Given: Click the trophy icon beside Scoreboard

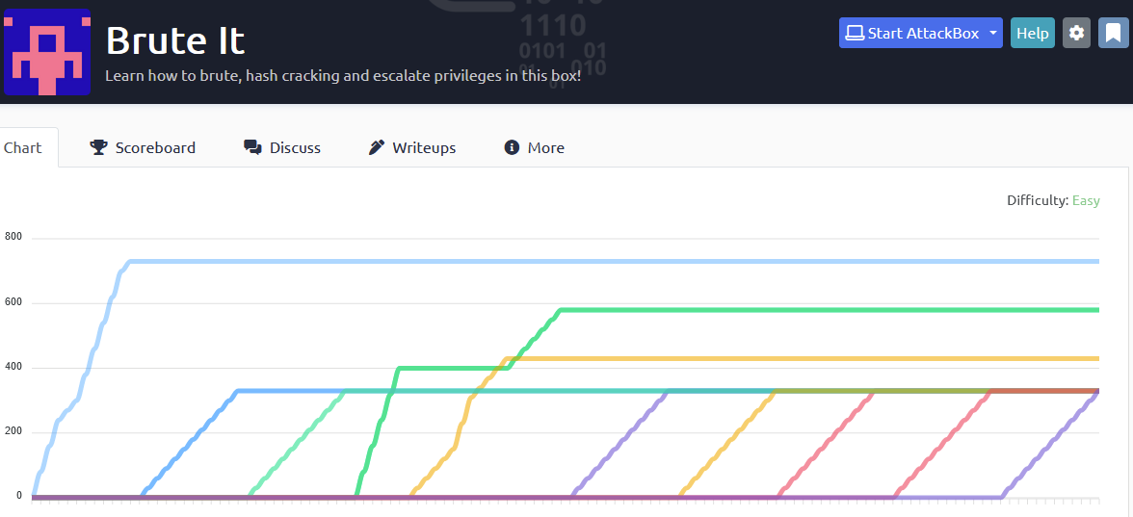Looking at the screenshot, I should (x=98, y=148).
